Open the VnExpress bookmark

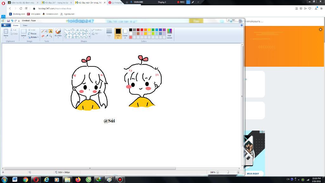coord(34,14)
